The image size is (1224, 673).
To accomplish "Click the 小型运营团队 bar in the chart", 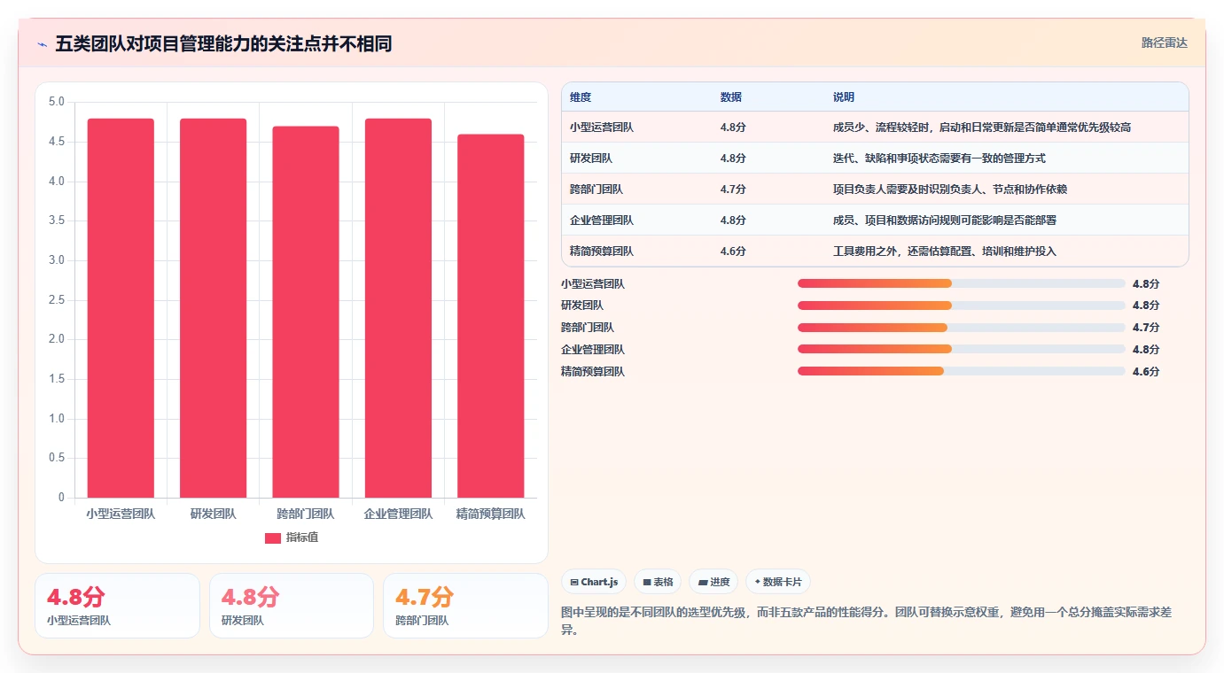I will click(121, 308).
